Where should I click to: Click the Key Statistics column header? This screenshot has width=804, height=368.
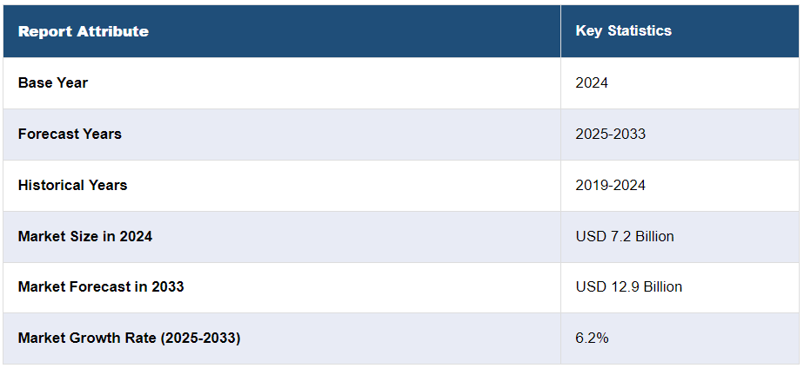(x=623, y=30)
